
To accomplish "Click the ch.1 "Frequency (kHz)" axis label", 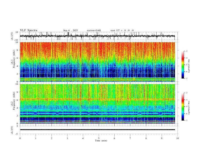I will pyautogui.click(x=14, y=59).
